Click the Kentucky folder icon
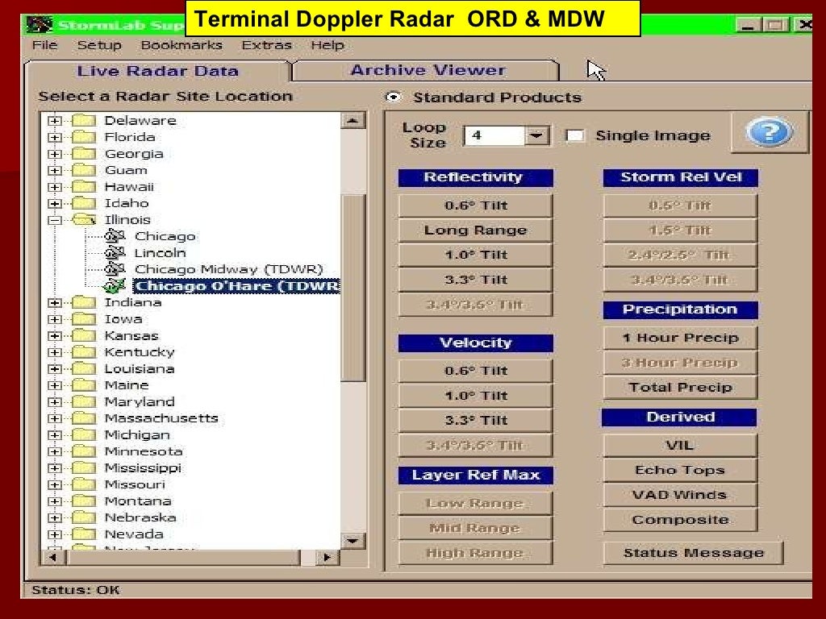826x619 pixels. (x=84, y=352)
